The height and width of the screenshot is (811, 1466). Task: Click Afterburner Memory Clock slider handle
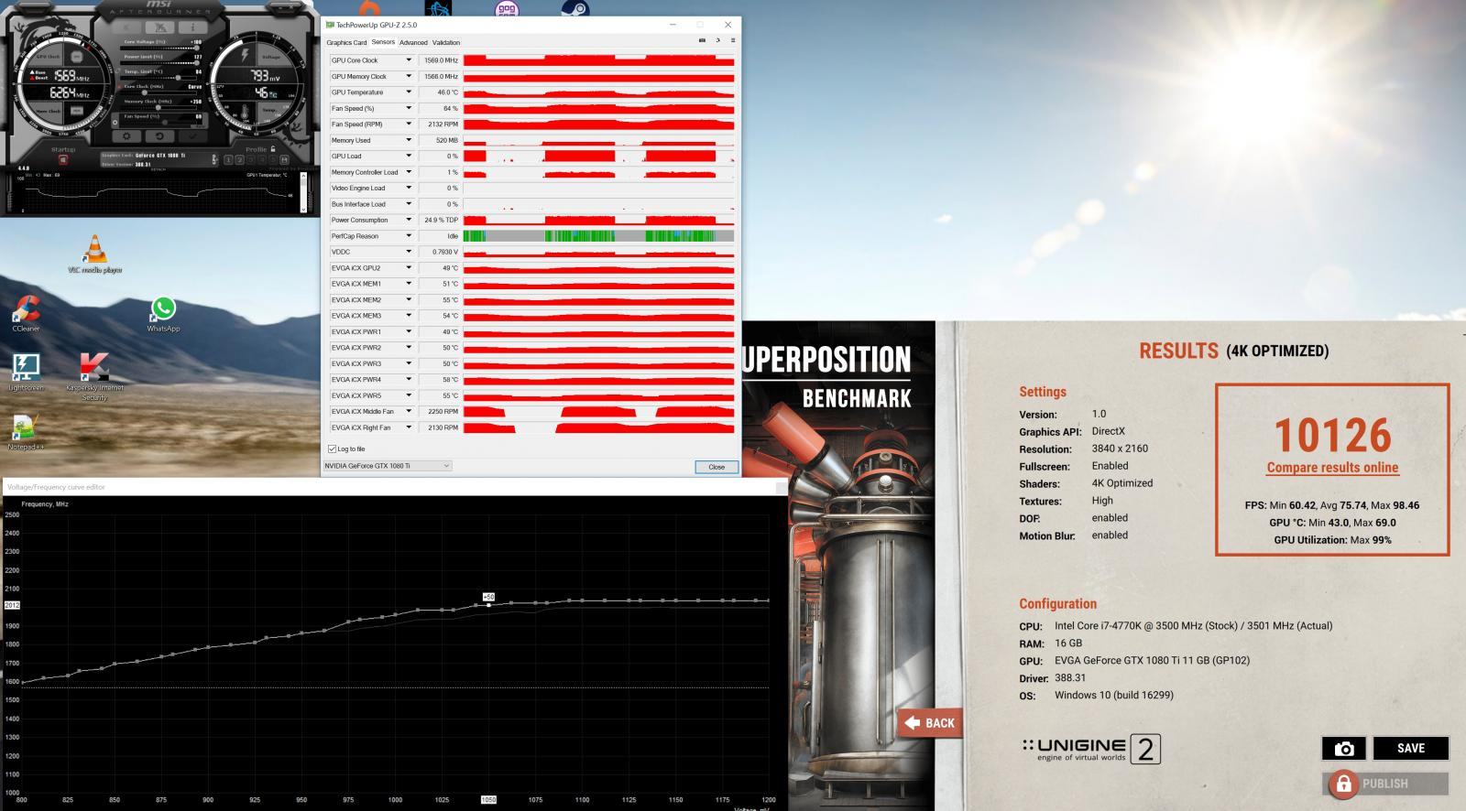(x=159, y=107)
